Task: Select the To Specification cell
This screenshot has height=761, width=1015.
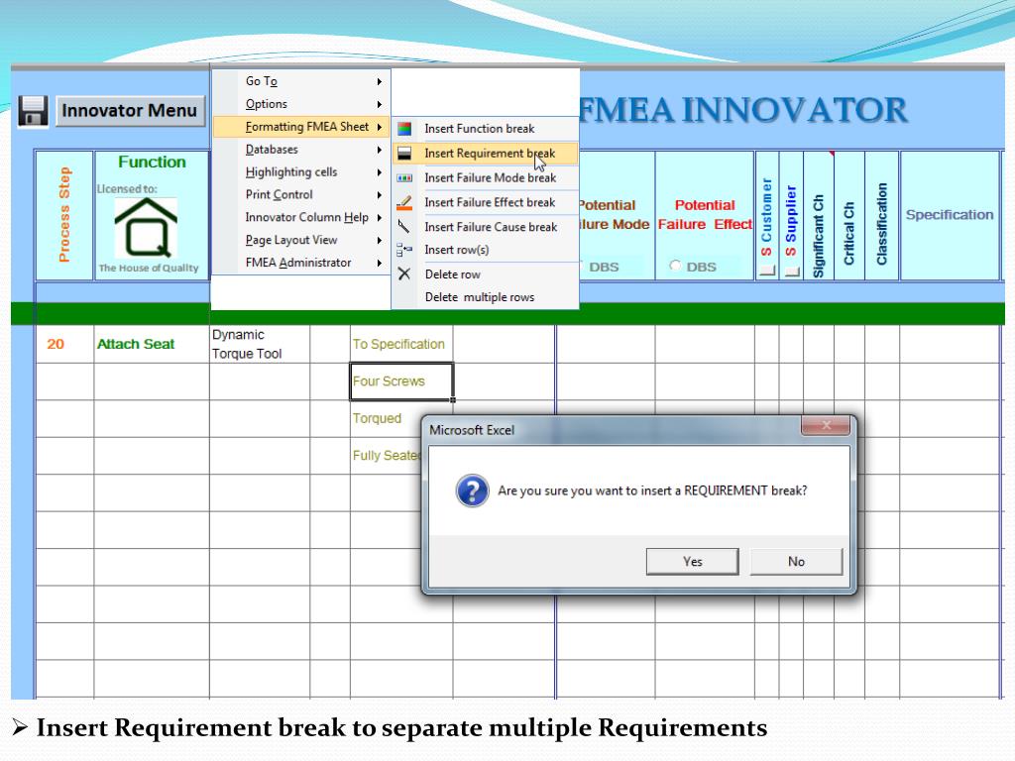Action: [401, 344]
